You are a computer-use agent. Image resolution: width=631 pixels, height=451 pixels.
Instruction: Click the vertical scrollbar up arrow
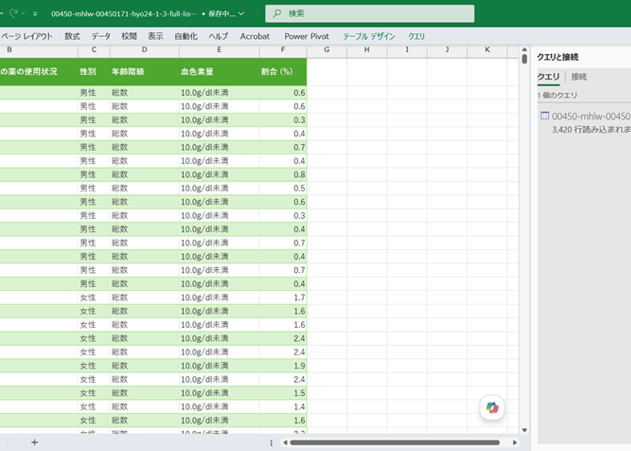click(524, 49)
